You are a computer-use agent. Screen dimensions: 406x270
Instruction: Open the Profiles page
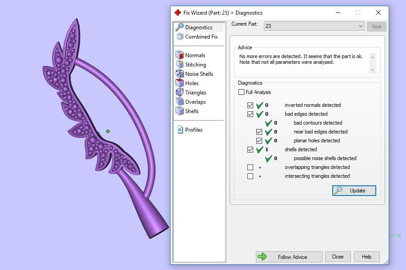point(194,130)
